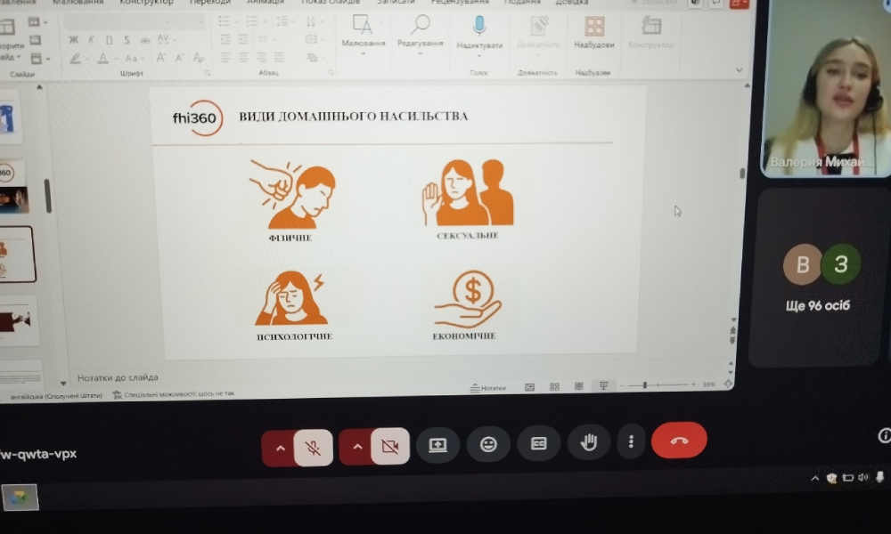The height and width of the screenshot is (534, 891).
Task: Toggle closed captions in Meet
Action: point(538,442)
